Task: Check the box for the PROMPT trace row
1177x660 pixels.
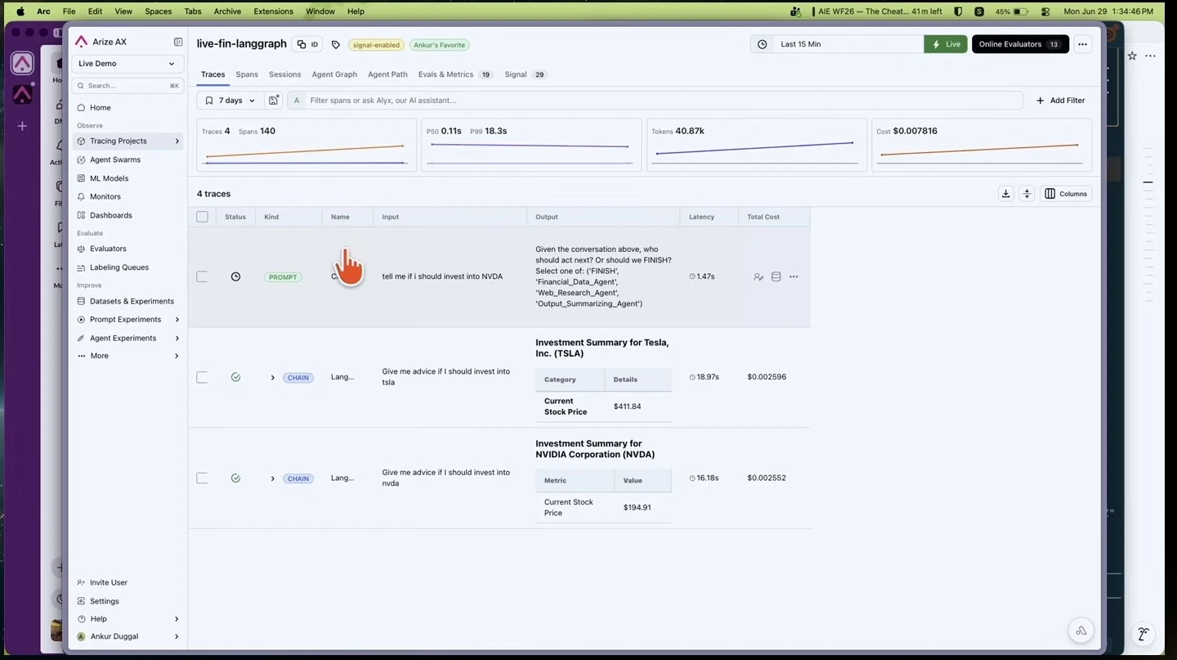Action: (x=202, y=276)
